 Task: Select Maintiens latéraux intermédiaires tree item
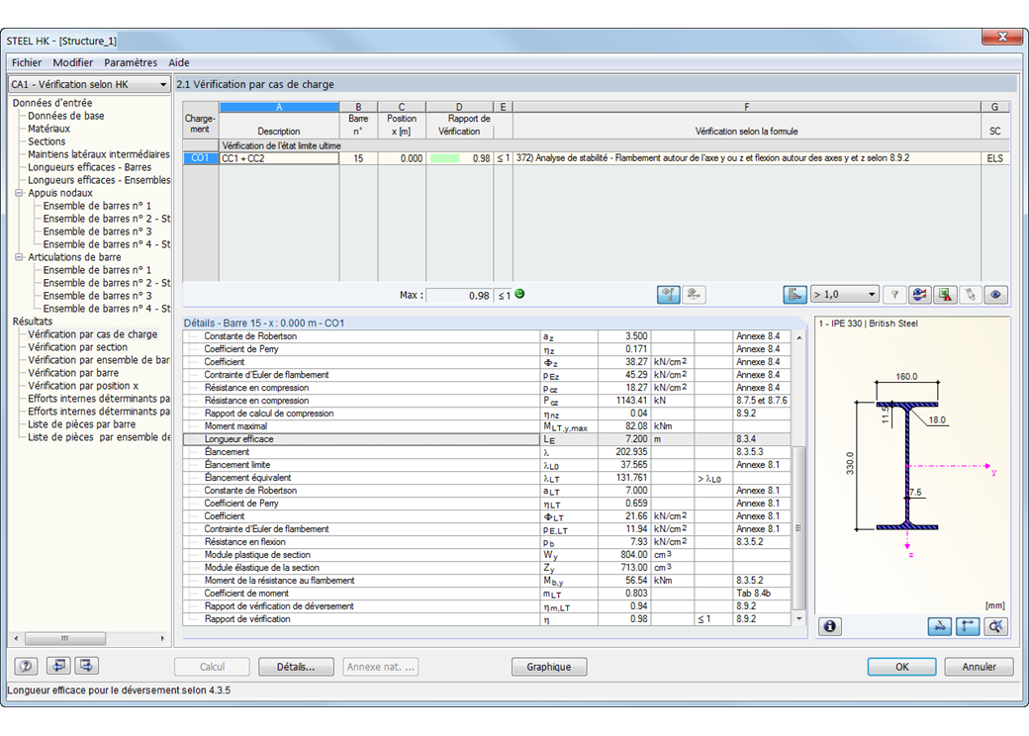(x=98, y=154)
